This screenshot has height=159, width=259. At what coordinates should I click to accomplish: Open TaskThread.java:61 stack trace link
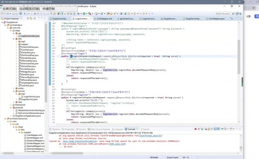[150, 135]
